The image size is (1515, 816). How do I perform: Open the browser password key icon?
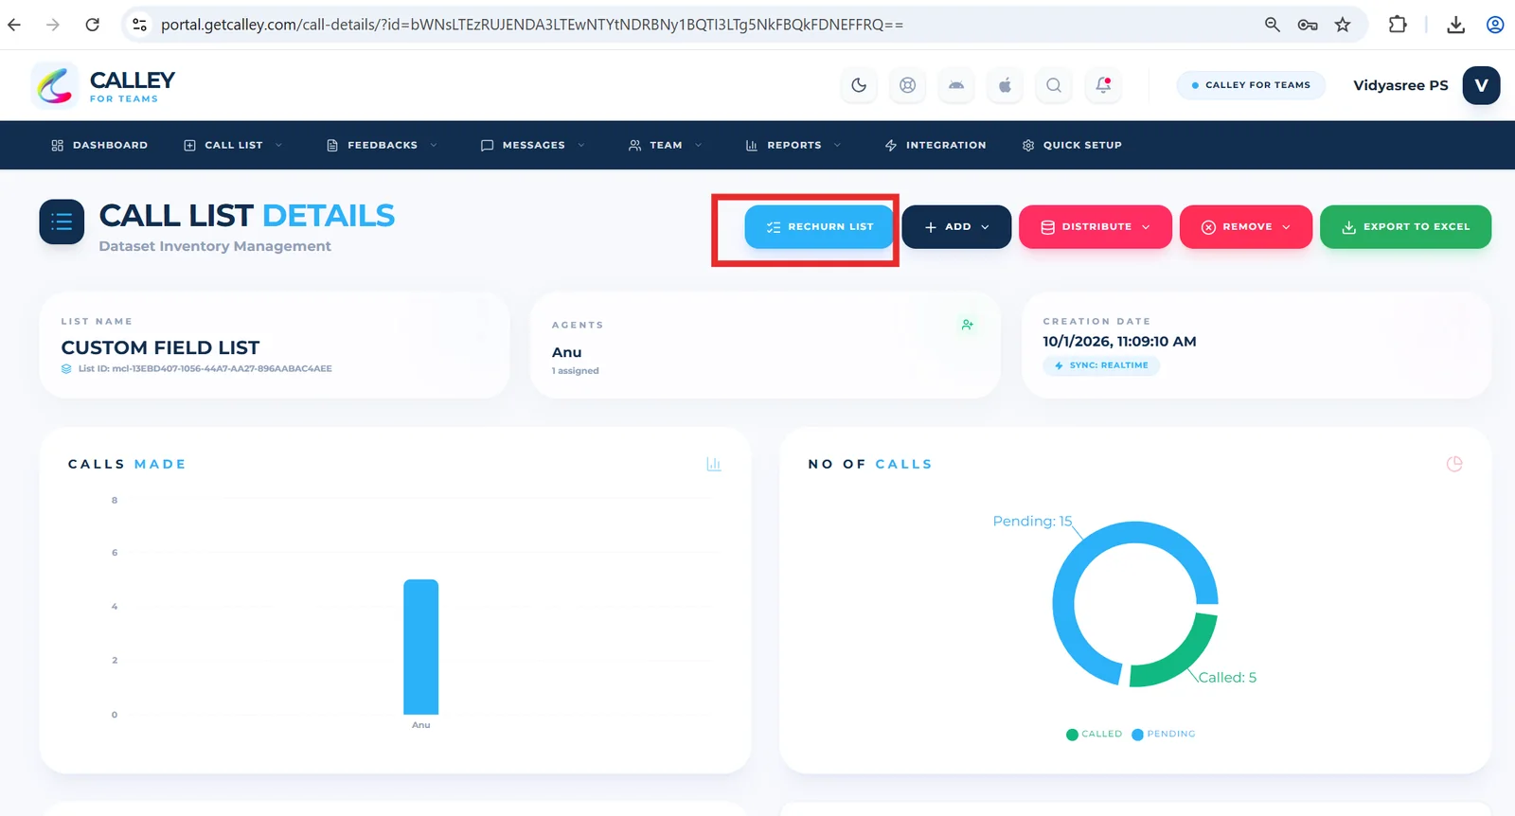pos(1308,25)
